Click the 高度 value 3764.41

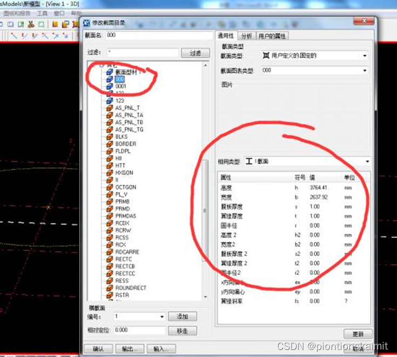(x=319, y=188)
